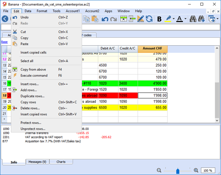Select the cell containing 4'900.00

152,83
